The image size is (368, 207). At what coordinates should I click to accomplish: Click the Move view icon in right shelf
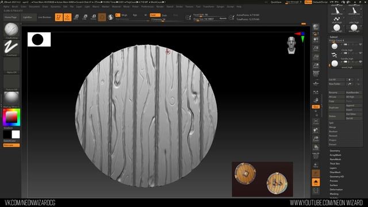coord(316,131)
